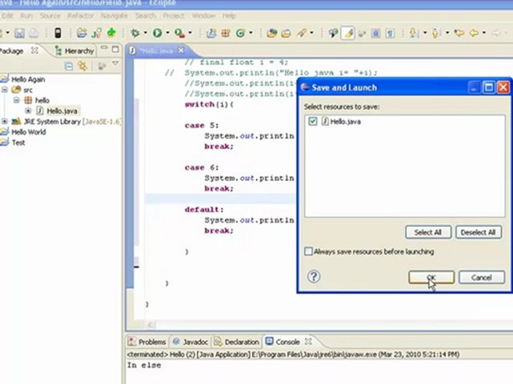Click the green Run button icon
The image size is (513, 384).
(158, 33)
